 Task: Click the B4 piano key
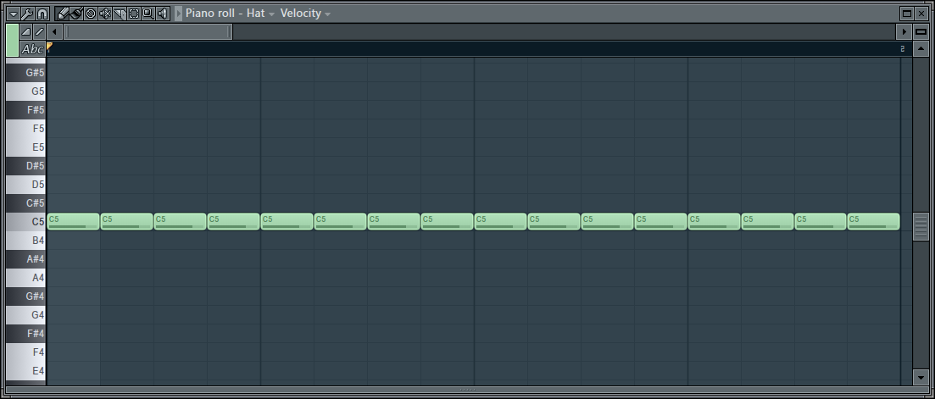coord(26,241)
